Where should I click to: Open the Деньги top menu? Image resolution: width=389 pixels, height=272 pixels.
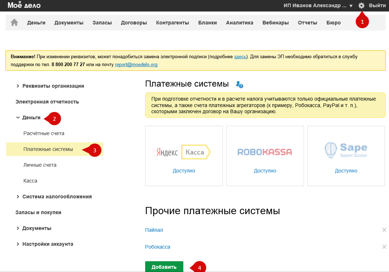[36, 23]
